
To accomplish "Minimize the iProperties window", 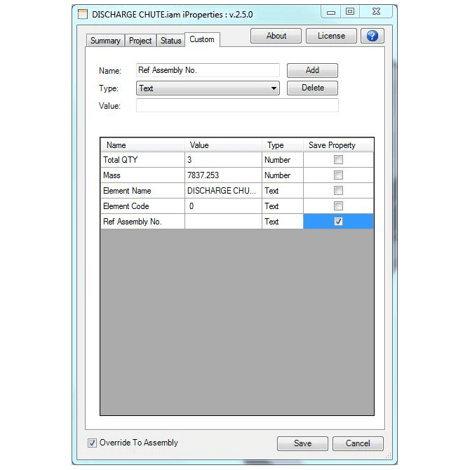I will pos(331,12).
